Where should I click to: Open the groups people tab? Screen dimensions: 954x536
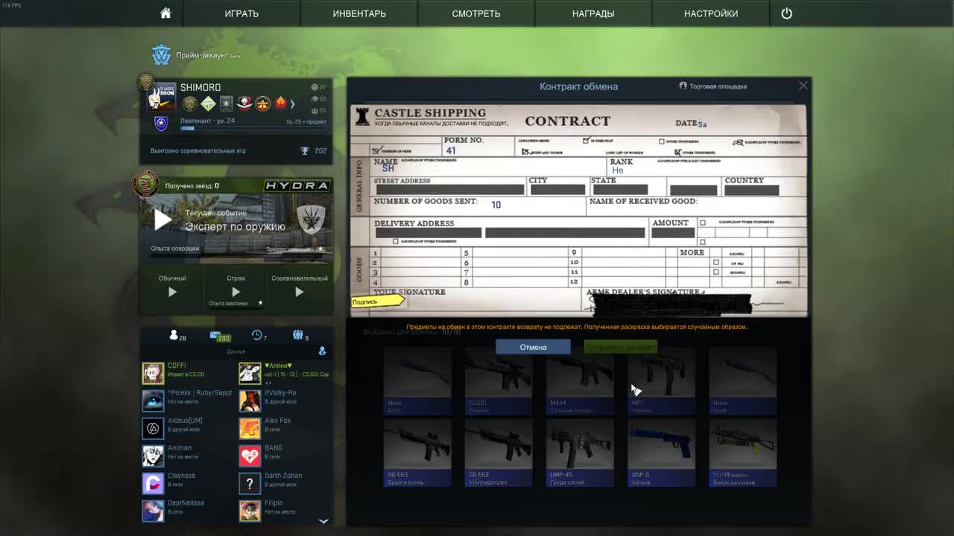(x=300, y=336)
